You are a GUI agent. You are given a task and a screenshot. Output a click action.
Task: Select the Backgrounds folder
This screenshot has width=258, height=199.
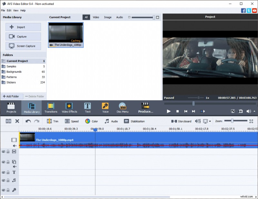(x=14, y=72)
